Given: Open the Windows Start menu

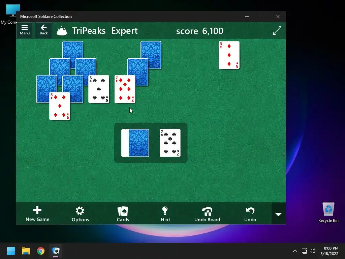Looking at the screenshot, I should coord(11,251).
